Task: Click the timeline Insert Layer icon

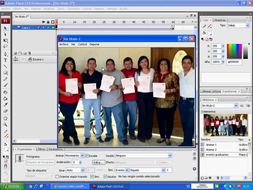Action: point(15,53)
